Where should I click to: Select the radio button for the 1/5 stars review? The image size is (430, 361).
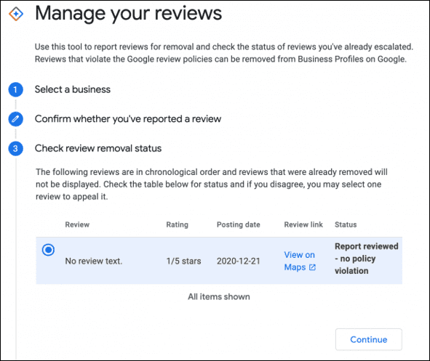click(48, 250)
